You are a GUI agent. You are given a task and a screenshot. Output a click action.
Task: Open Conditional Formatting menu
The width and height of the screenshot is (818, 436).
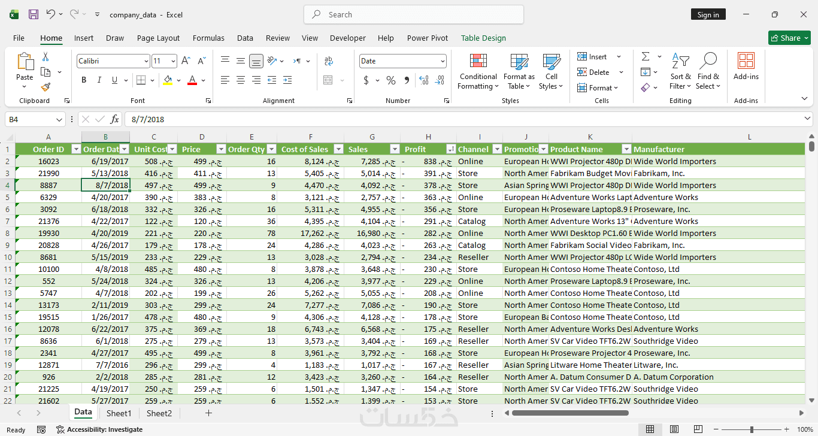(x=478, y=72)
